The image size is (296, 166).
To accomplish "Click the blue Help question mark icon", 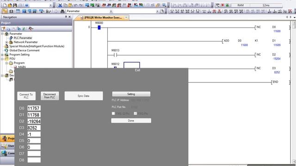I will (27, 6).
